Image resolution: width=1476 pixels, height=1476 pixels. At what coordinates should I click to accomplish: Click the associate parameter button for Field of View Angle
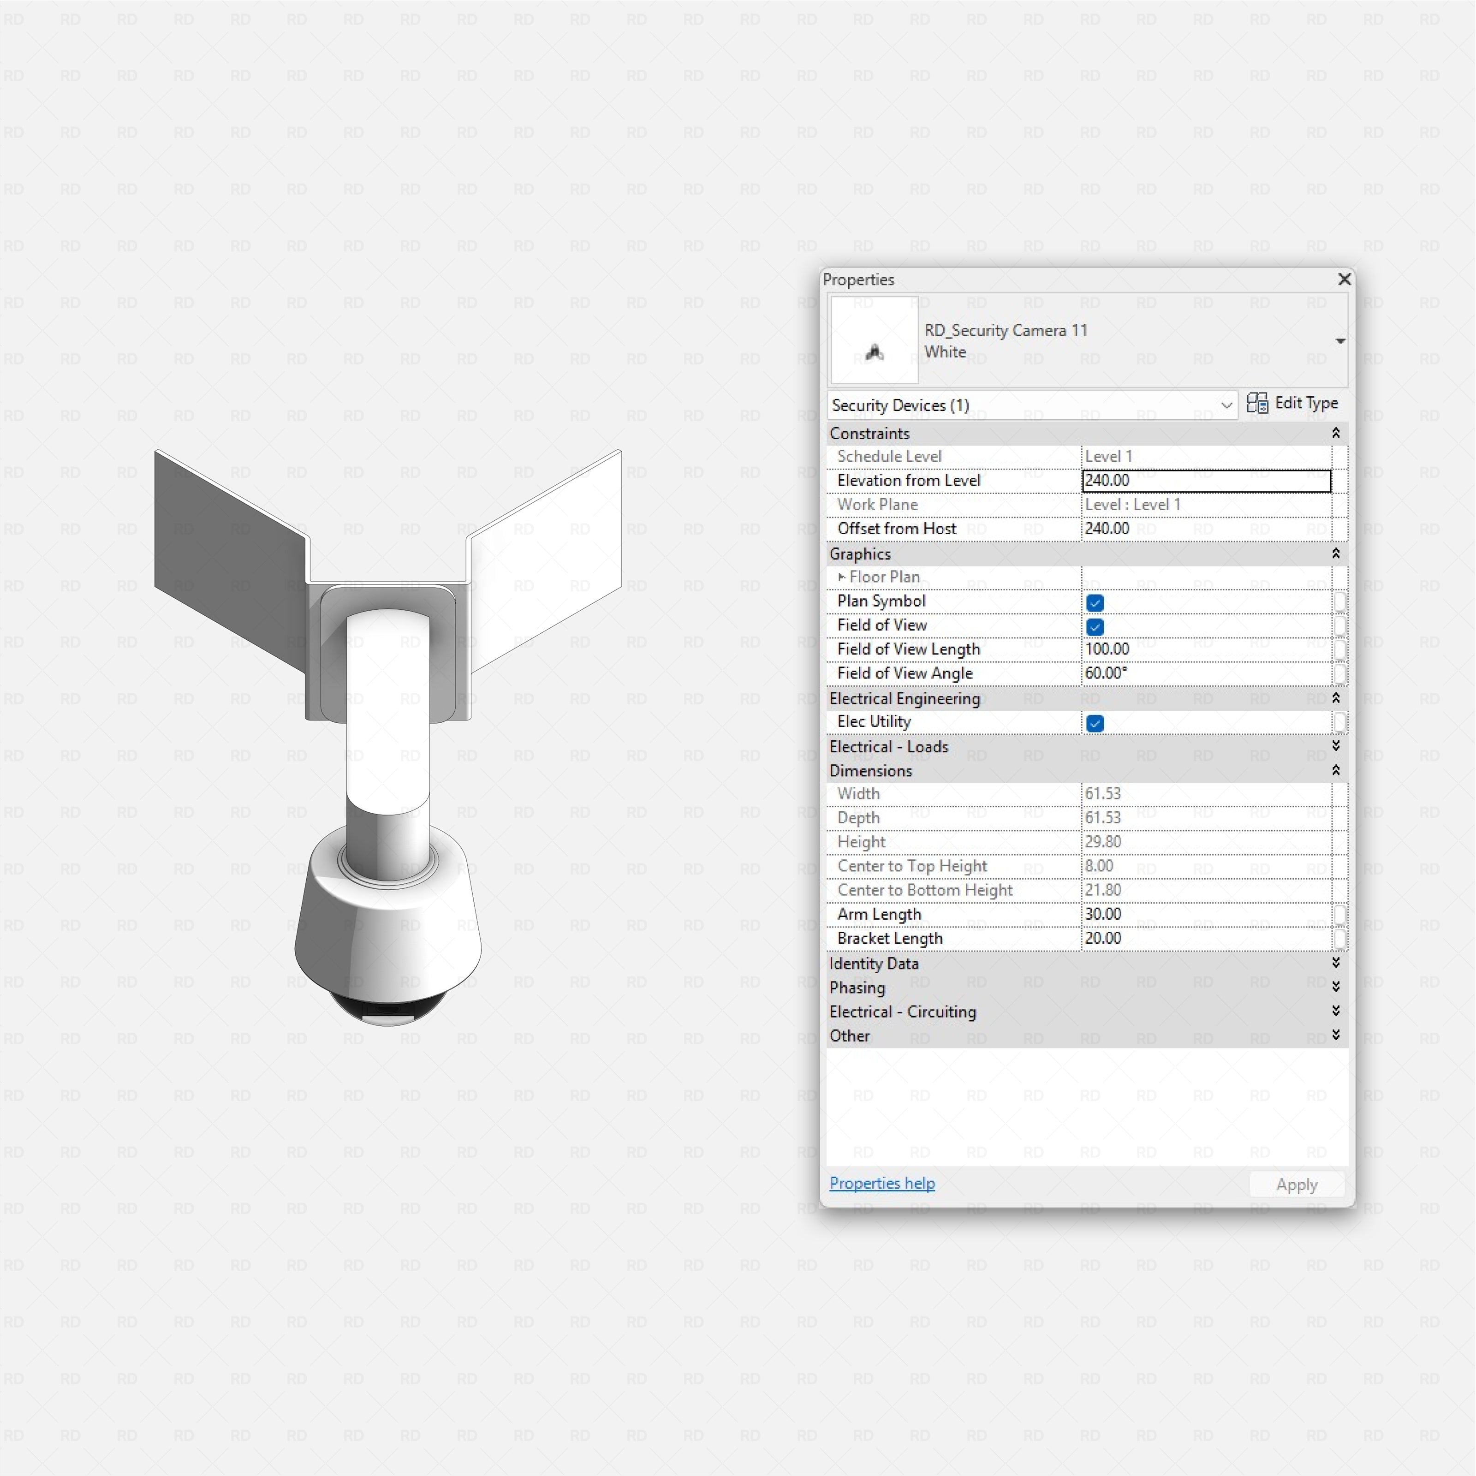click(x=1339, y=674)
